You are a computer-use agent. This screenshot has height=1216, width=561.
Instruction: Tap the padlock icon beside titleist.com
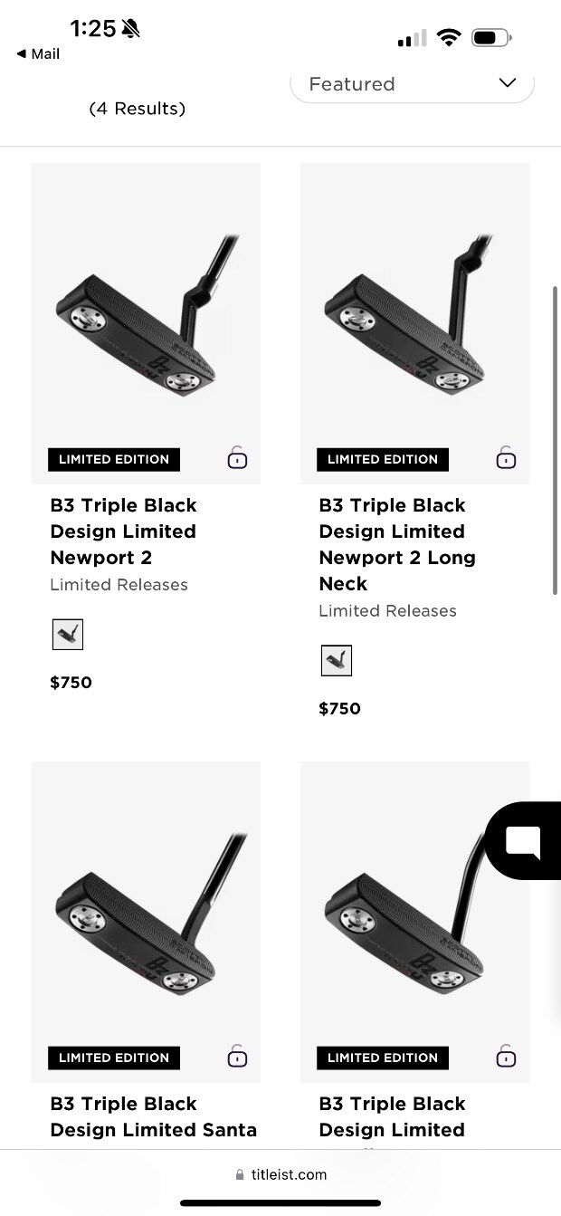(240, 1175)
